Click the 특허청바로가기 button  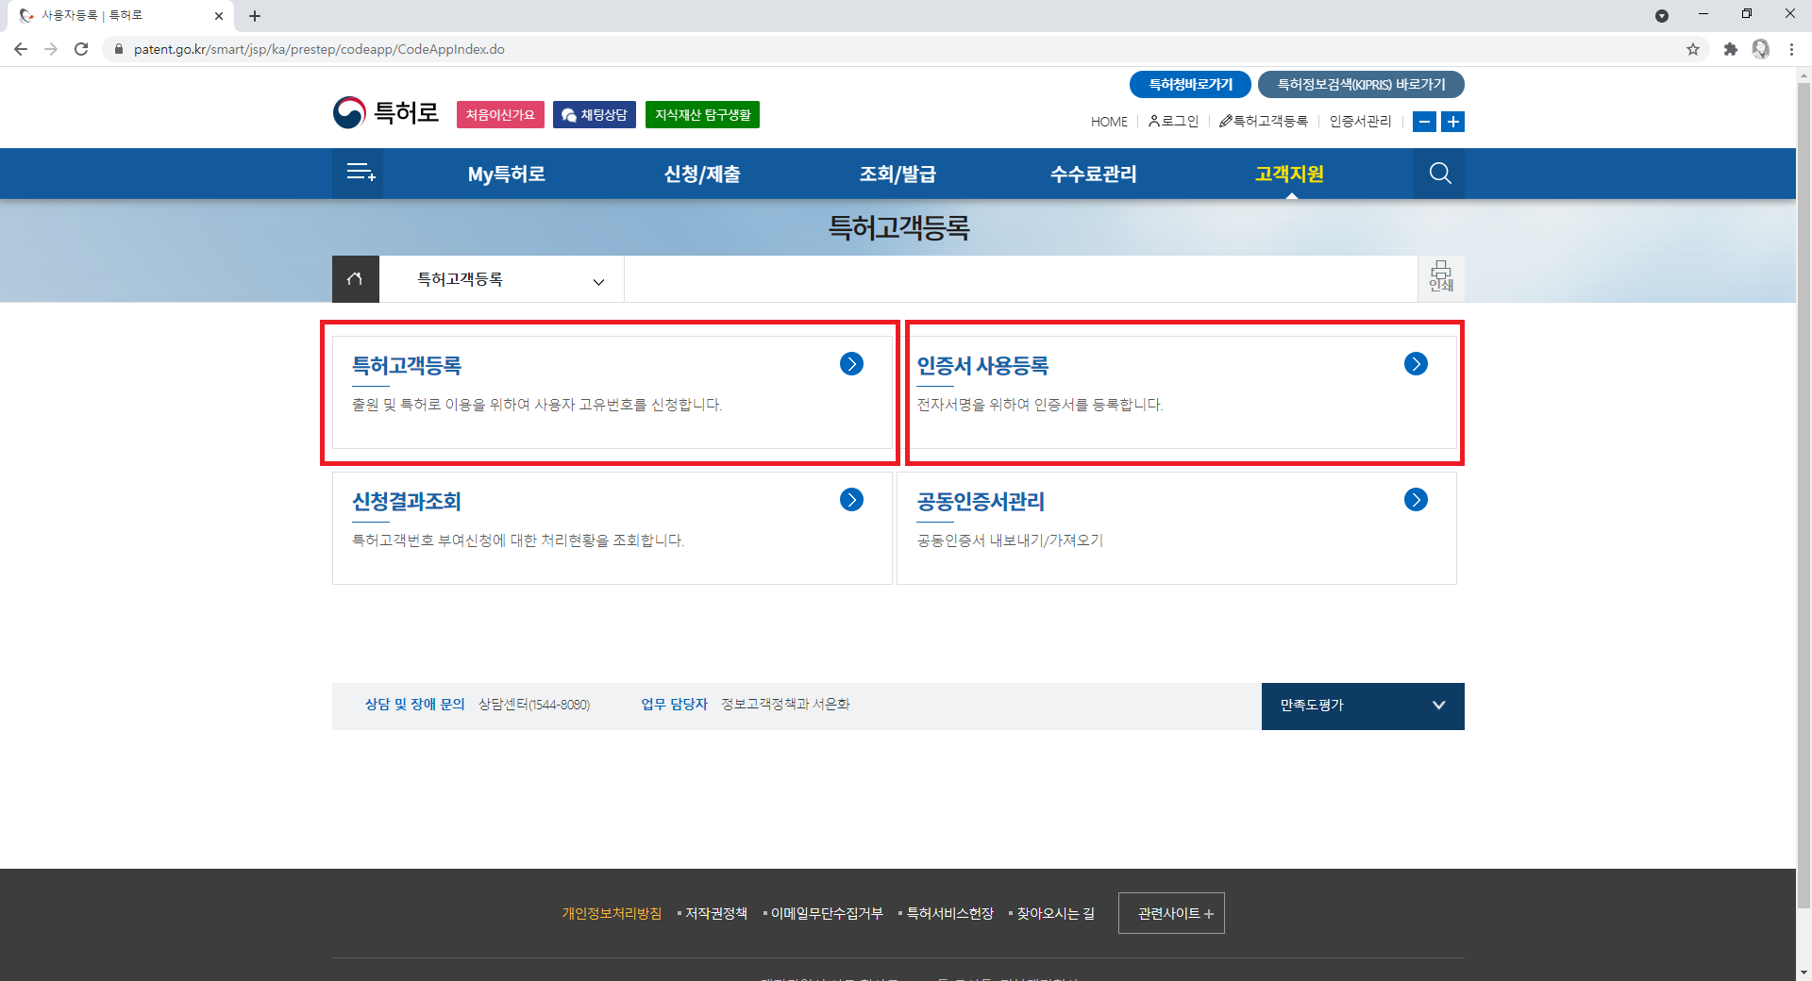click(x=1190, y=84)
